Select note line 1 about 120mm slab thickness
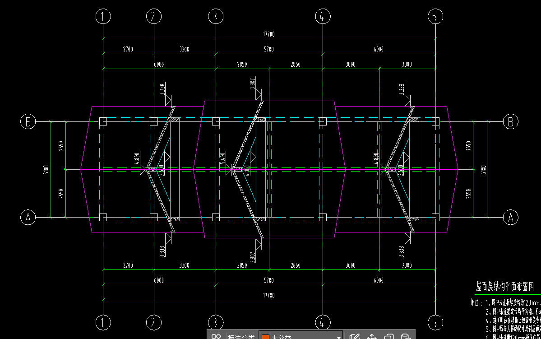The image size is (541, 339). (x=513, y=302)
